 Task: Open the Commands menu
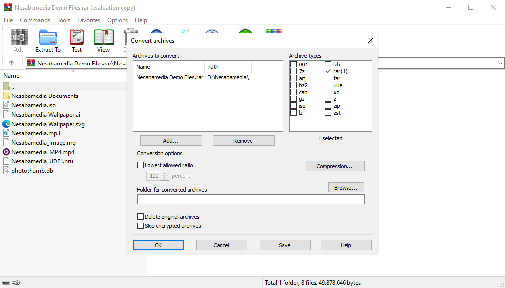(35, 20)
